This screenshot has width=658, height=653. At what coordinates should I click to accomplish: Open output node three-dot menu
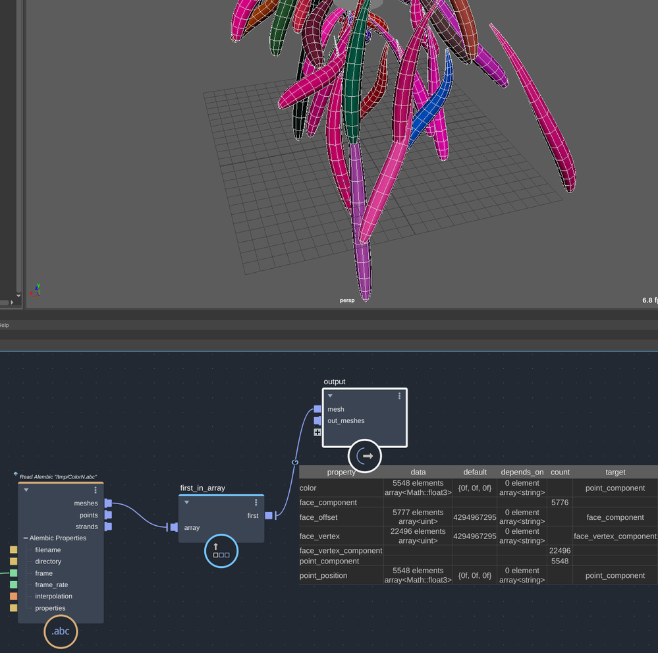[x=400, y=395]
